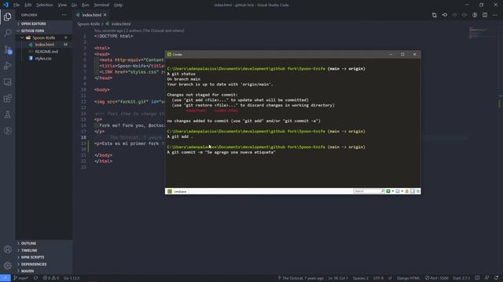
Task: Open index.html in the file tree
Action: click(44, 45)
